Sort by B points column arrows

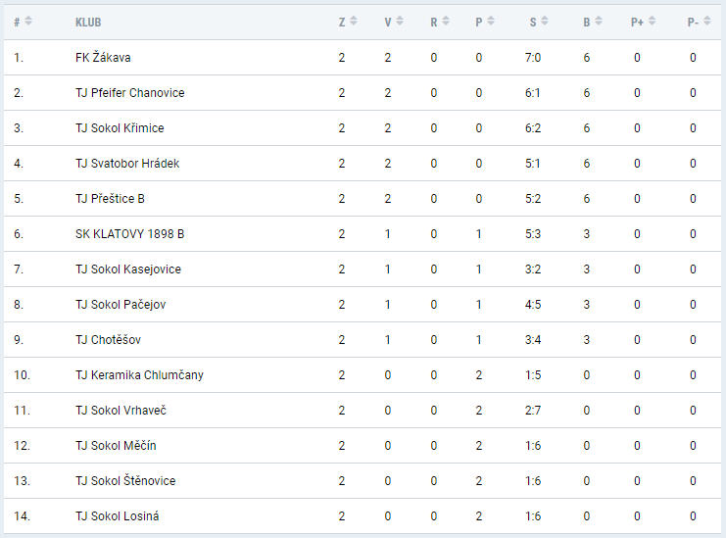click(x=599, y=22)
